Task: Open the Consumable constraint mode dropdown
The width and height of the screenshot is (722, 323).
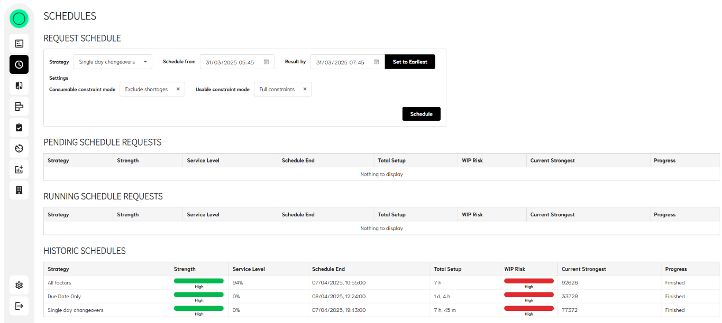Action: [x=147, y=90]
